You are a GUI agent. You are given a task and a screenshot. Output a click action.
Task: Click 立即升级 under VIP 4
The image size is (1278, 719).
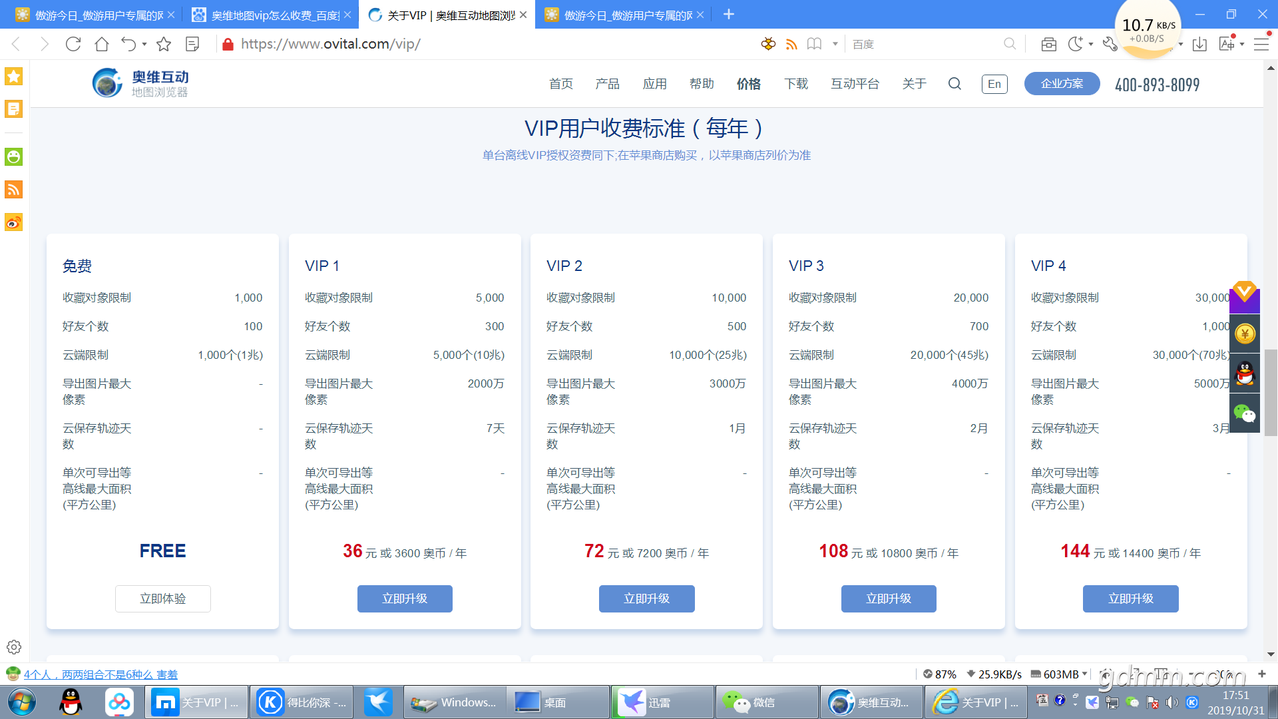[x=1130, y=599]
